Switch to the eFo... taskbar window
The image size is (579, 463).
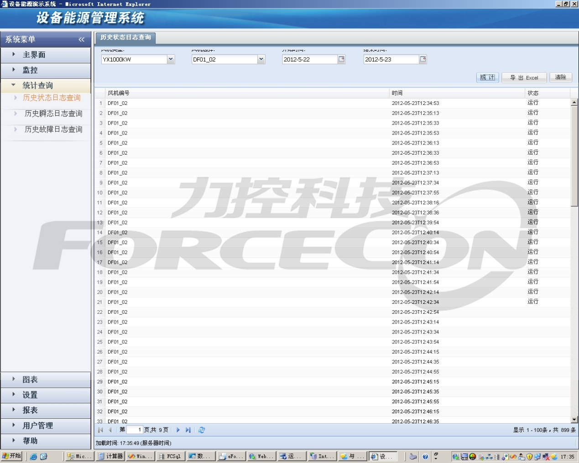(231, 456)
